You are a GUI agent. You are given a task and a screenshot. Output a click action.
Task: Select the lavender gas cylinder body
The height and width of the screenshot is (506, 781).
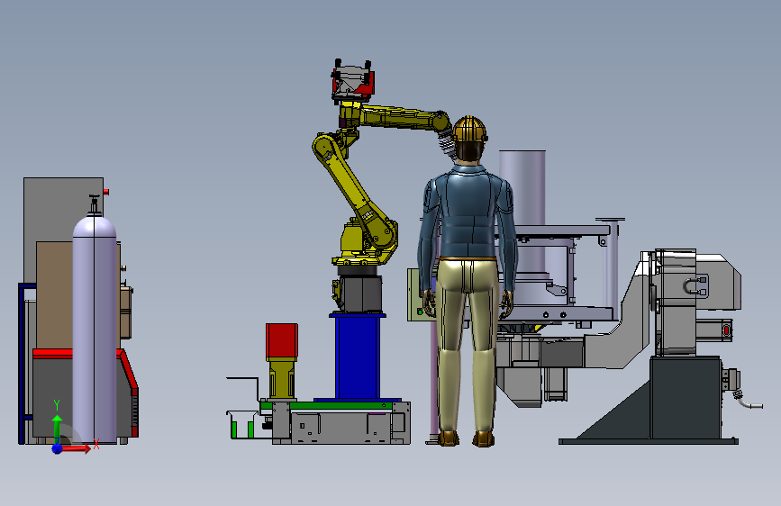[x=95, y=330]
